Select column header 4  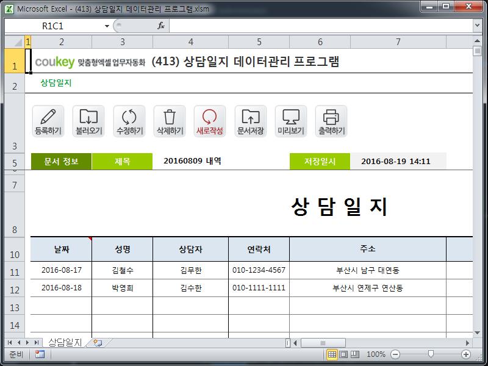coord(191,42)
